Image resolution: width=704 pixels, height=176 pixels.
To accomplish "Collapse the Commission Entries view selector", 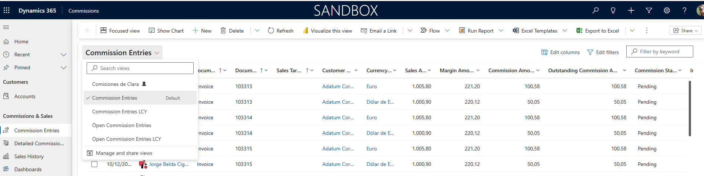I will [x=122, y=53].
